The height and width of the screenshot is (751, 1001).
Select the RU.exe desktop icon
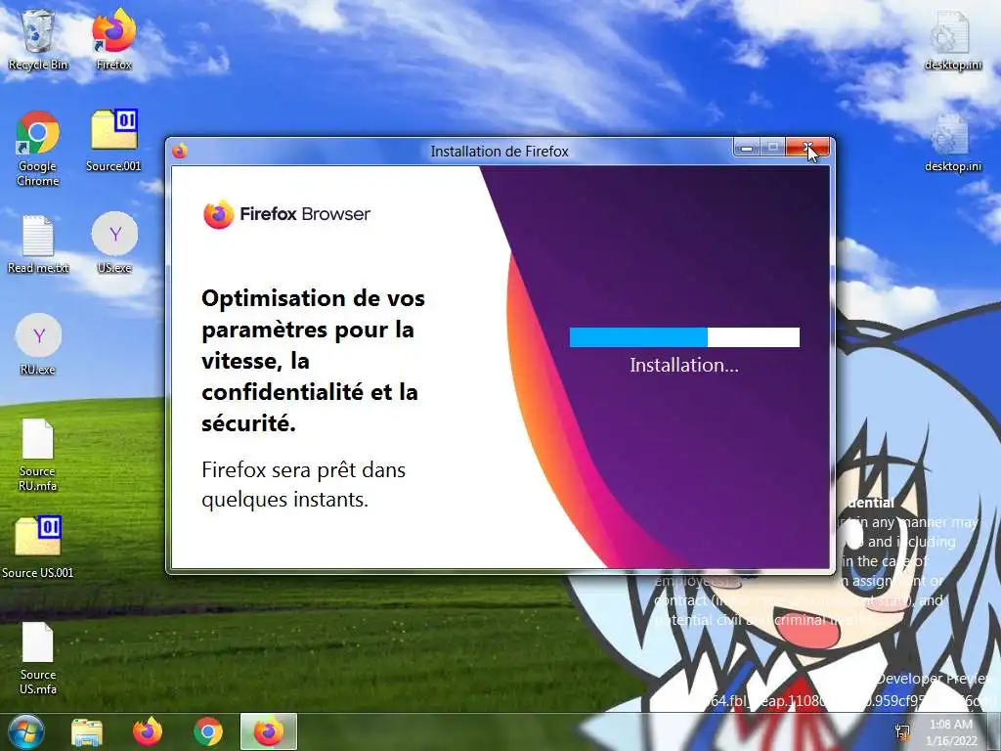coord(38,344)
